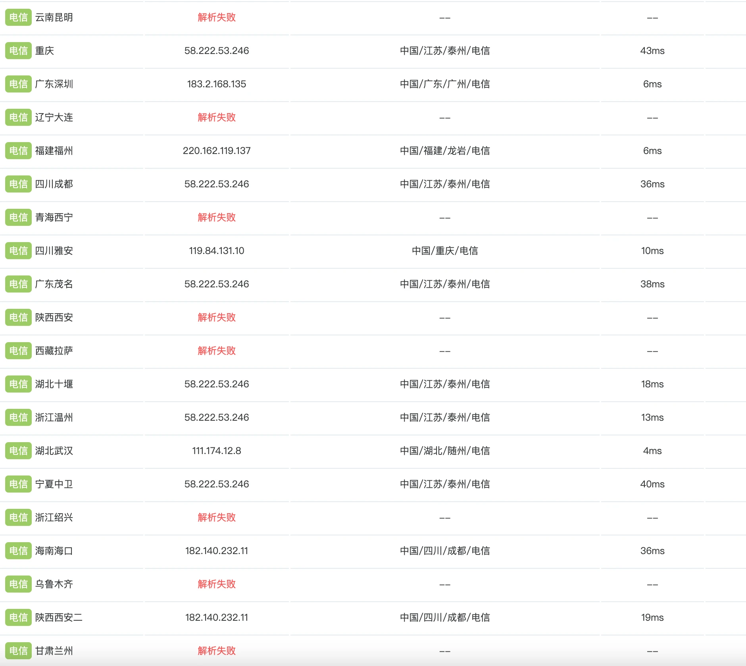Click the 海南海口 node name

tap(54, 551)
